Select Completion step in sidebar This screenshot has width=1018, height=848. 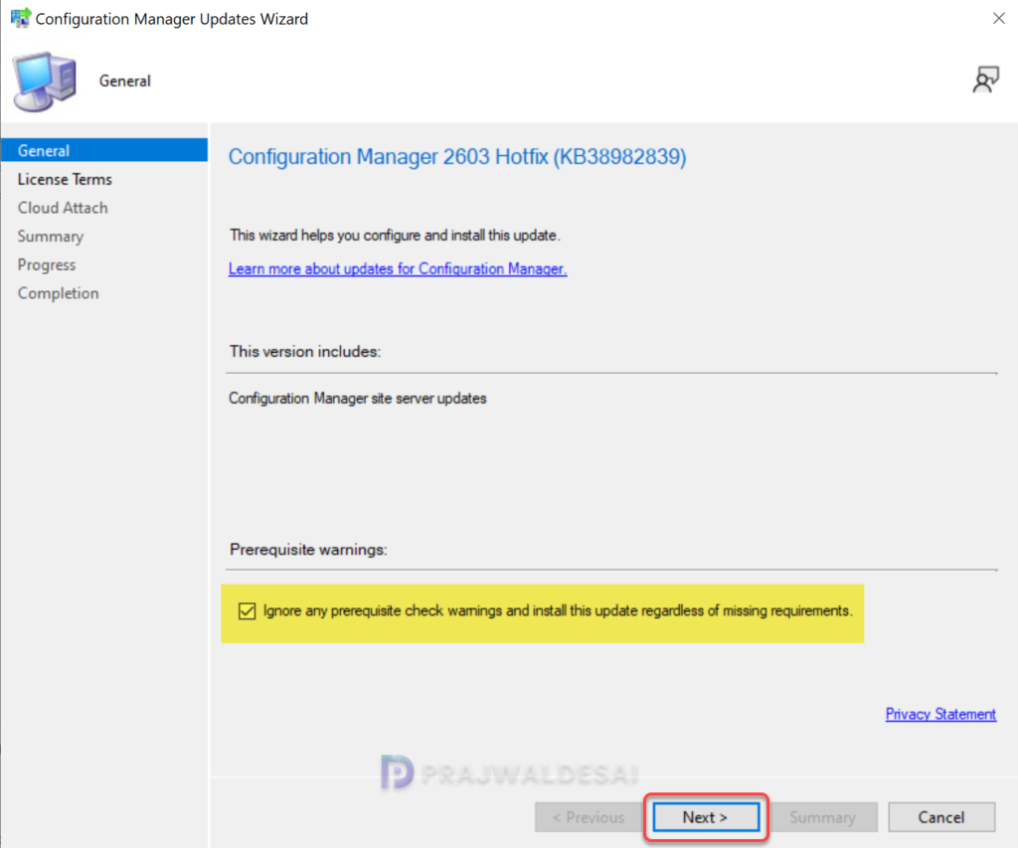coord(59,293)
